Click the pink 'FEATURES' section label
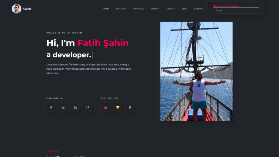This screenshot has height=157, width=279. click(52, 151)
